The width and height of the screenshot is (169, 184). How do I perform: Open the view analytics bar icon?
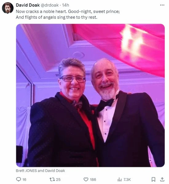(x=120, y=179)
